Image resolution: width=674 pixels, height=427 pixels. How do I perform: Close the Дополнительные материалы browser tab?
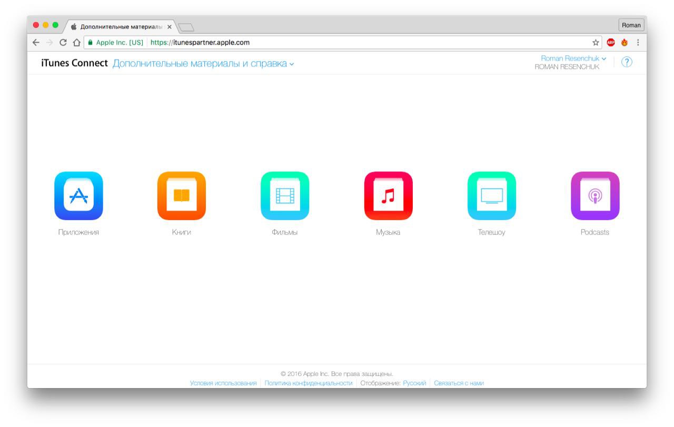click(169, 27)
